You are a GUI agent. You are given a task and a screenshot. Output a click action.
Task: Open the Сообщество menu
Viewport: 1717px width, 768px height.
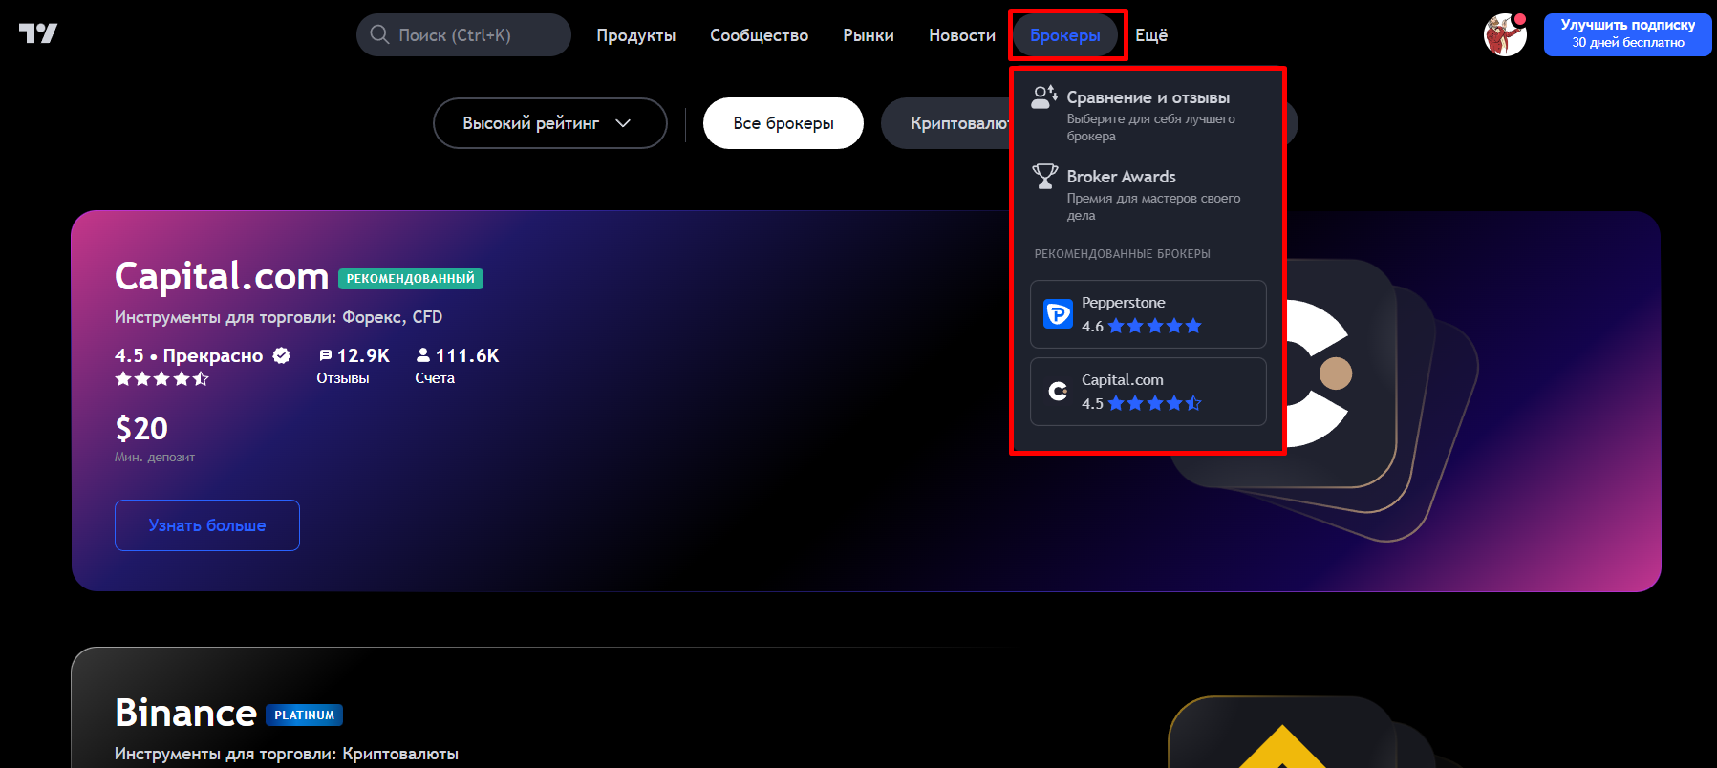(x=759, y=35)
